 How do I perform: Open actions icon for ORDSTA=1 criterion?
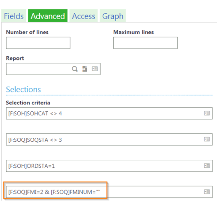pos(207,166)
